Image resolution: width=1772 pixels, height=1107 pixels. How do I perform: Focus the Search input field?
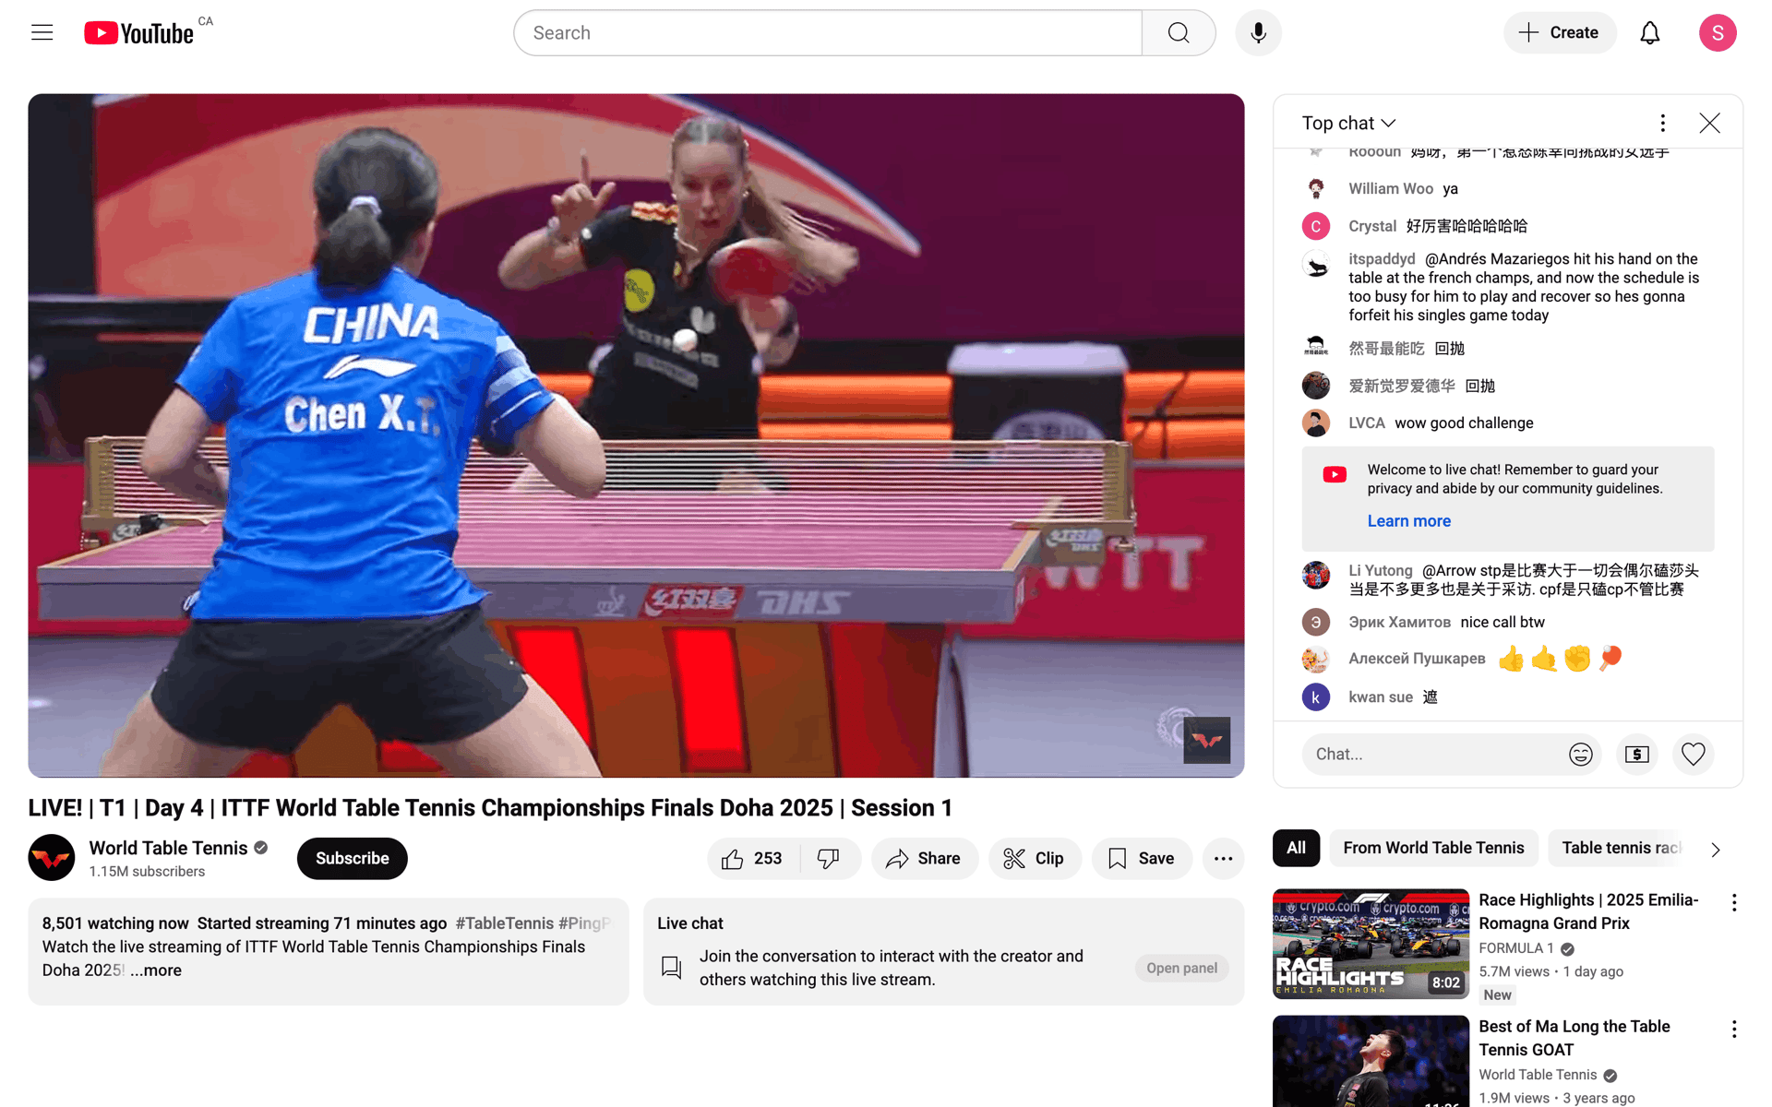point(828,33)
